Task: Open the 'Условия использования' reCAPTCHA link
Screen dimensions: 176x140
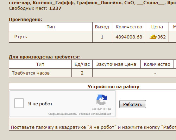Action: tap(95, 114)
